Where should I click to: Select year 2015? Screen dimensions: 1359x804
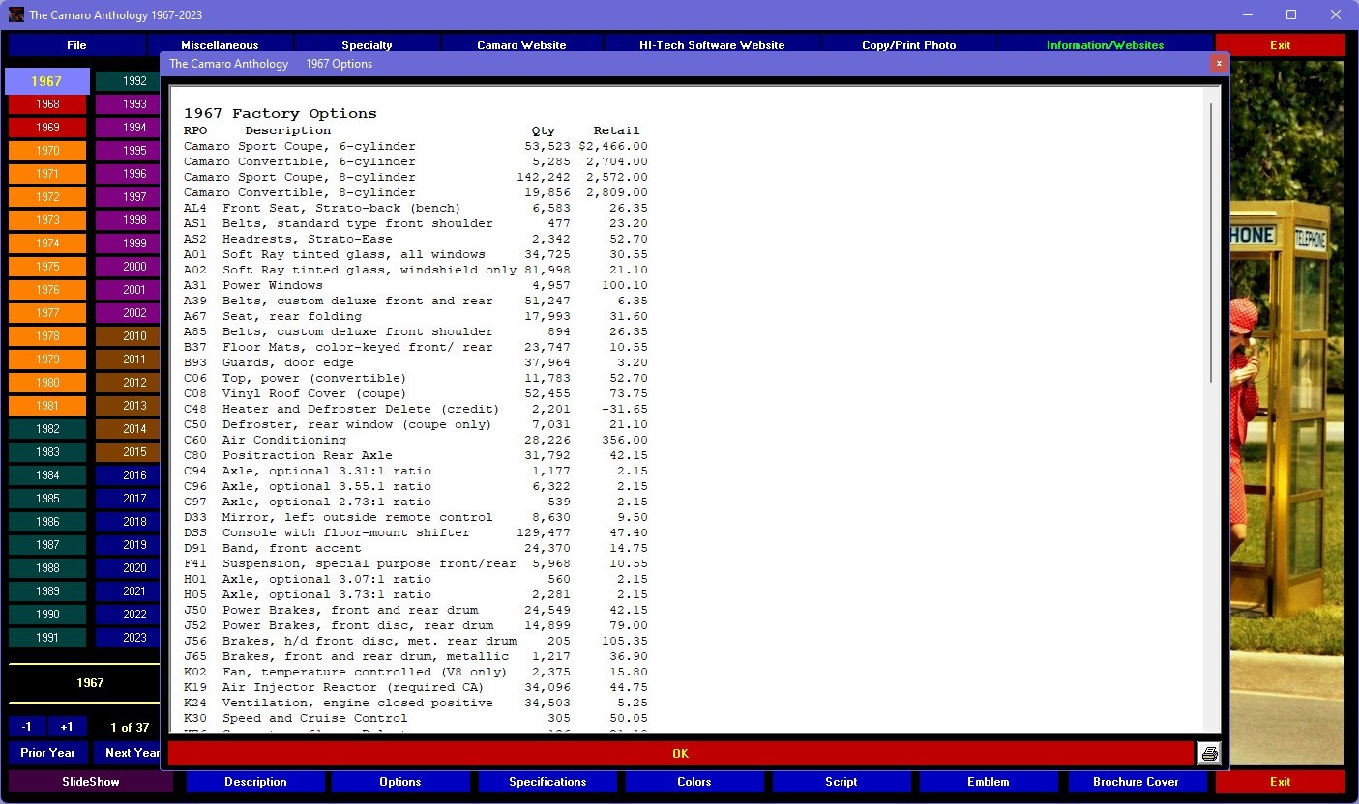pyautogui.click(x=128, y=452)
